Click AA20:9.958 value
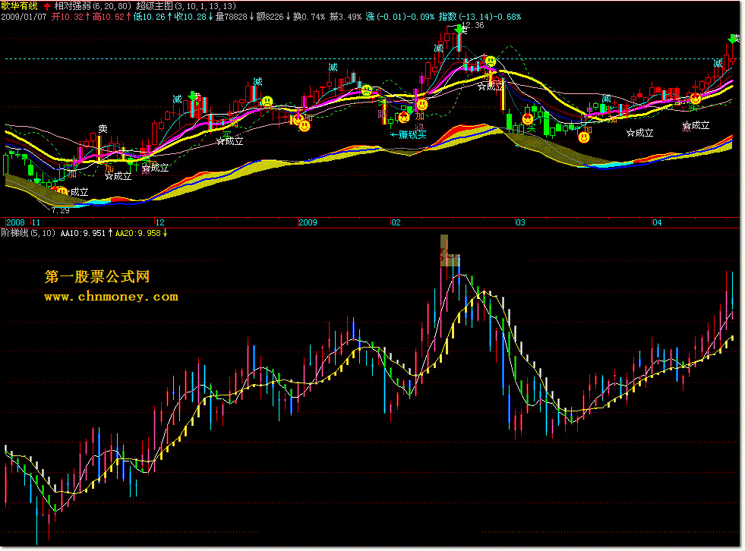This screenshot has height=551, width=745. click(x=138, y=233)
